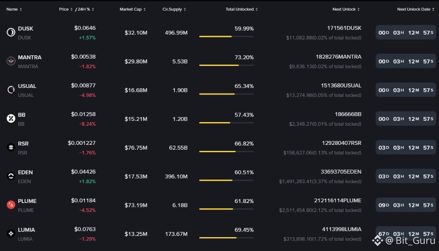Sort by Price column arrows
439x251 pixels.
72,9
